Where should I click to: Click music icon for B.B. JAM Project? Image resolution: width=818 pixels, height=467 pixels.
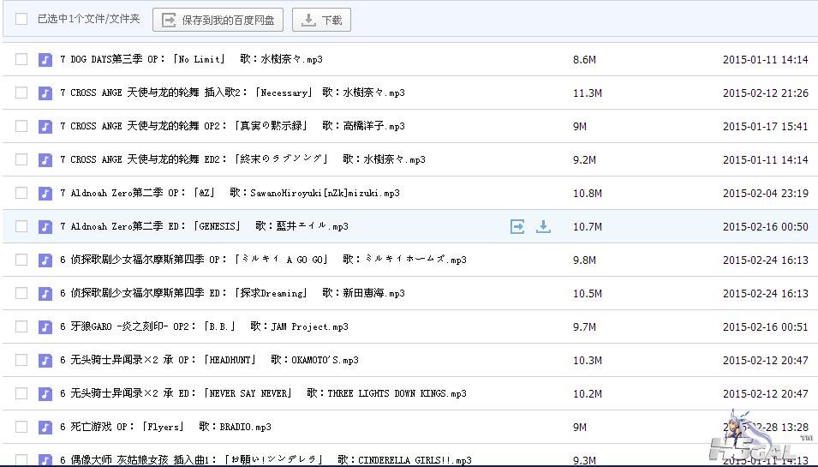point(45,326)
